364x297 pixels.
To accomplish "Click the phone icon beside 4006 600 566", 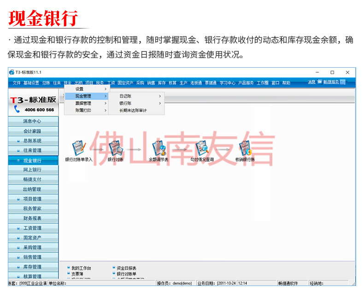I will click(17, 109).
